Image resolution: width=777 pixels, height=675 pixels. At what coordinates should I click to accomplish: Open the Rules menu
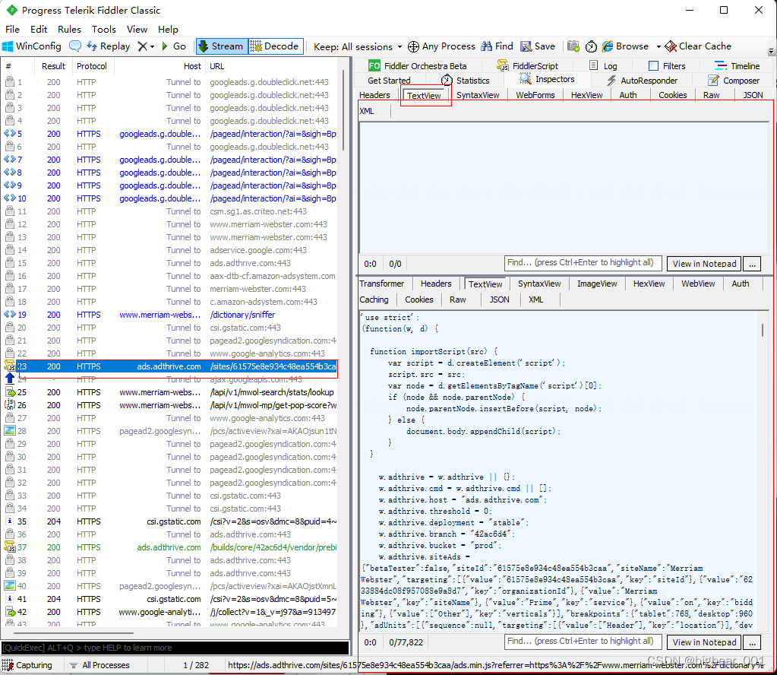tap(69, 29)
